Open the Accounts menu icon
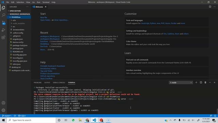Screen dimensions: 218x123 pyautogui.click(x=3, y=103)
